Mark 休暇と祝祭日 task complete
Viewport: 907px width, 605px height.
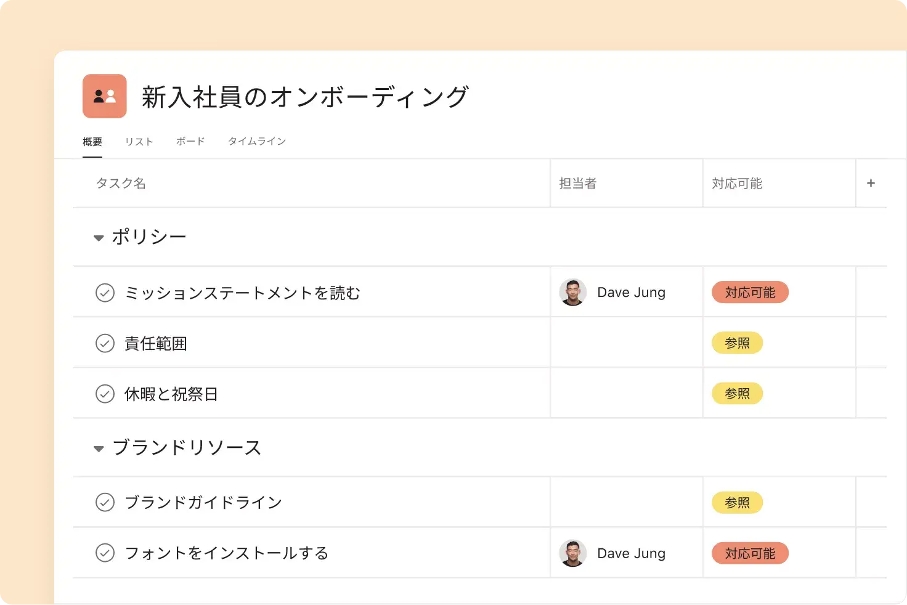(x=105, y=394)
